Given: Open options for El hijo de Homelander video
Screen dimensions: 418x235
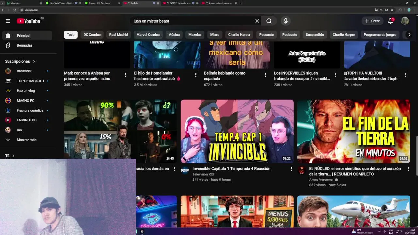Looking at the screenshot, I should tap(196, 75).
